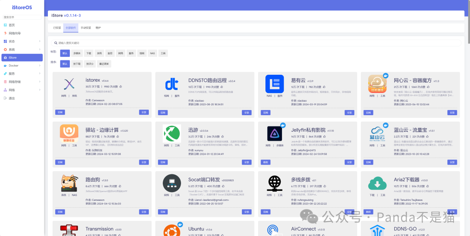The image size is (470, 236).
Task: Click the Docker badge on Jellyfin card
Action: 283,125
